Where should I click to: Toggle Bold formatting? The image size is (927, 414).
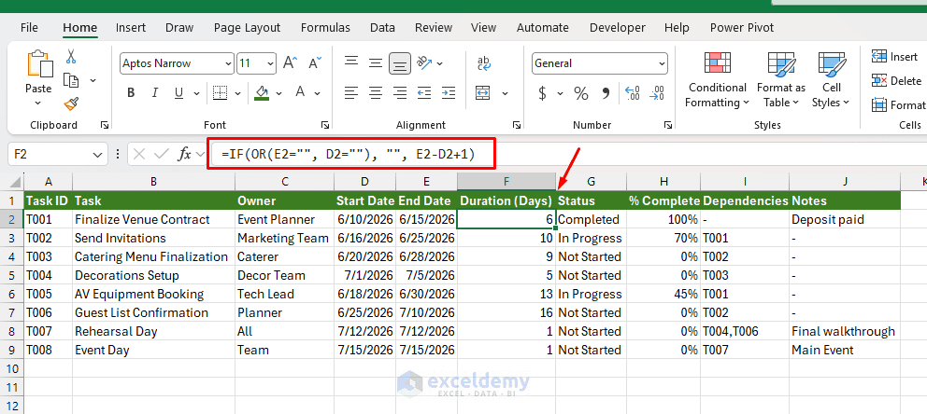[x=131, y=92]
